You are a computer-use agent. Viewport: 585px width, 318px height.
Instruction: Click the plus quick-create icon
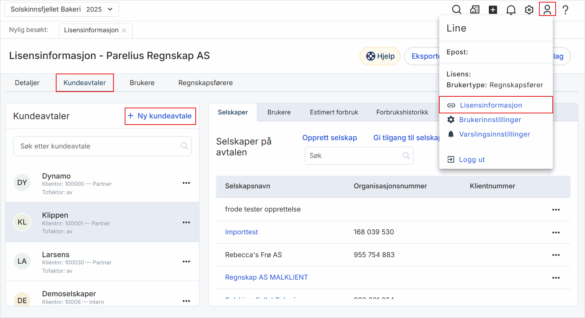(x=493, y=10)
